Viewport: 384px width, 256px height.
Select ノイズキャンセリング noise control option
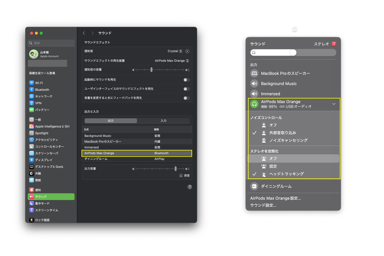tap(288, 140)
